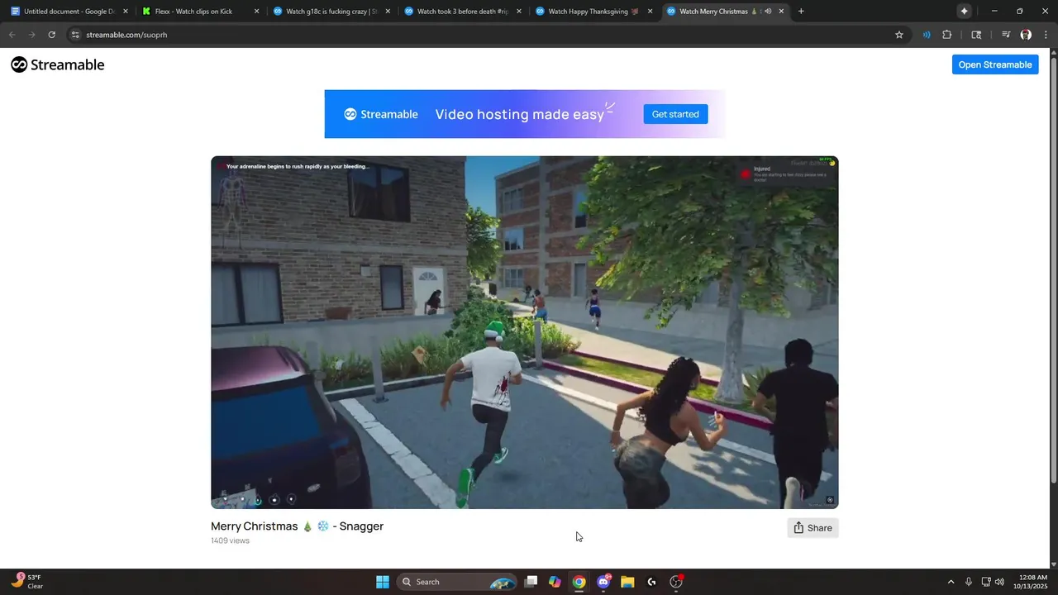Open the media controls music-note icon

pos(1006,35)
